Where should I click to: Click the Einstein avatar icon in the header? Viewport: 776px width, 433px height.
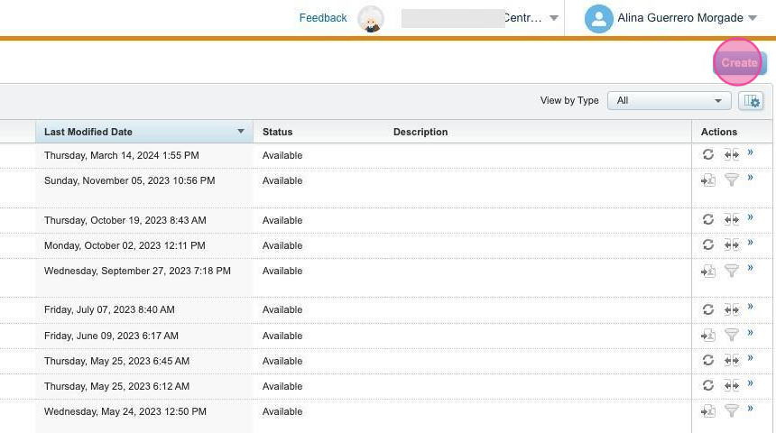pyautogui.click(x=371, y=19)
